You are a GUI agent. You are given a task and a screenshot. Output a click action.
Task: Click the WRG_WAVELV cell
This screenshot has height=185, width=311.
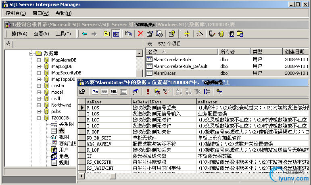[x=109, y=144]
